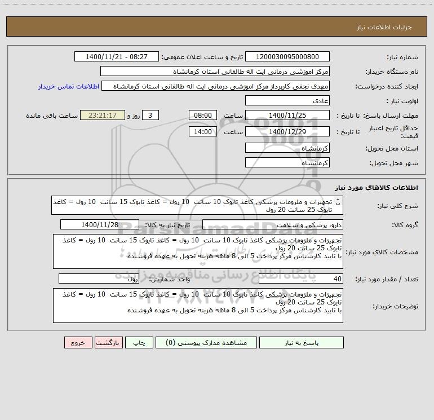
Task: Click the page header 'جزئیات اطلاعات نیاز'
Action: pyautogui.click(x=384, y=27)
